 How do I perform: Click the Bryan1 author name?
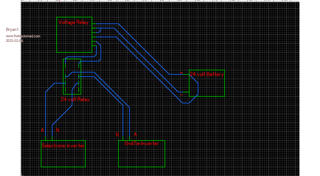coord(12,30)
